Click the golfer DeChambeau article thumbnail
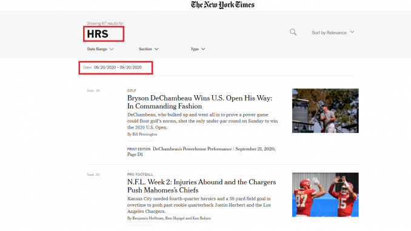 point(326,110)
